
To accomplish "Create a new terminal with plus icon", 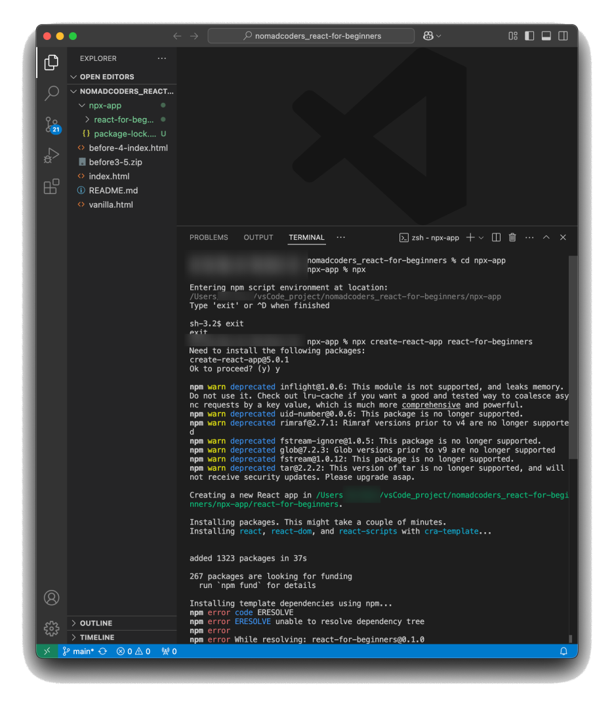I will 470,237.
